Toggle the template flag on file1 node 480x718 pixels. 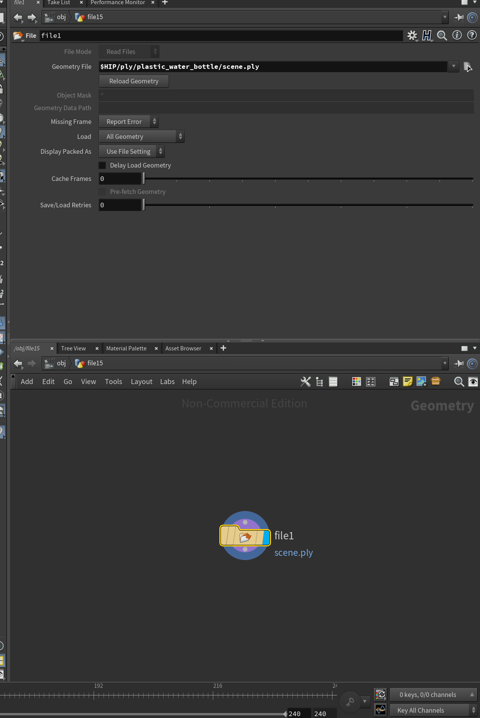259,537
